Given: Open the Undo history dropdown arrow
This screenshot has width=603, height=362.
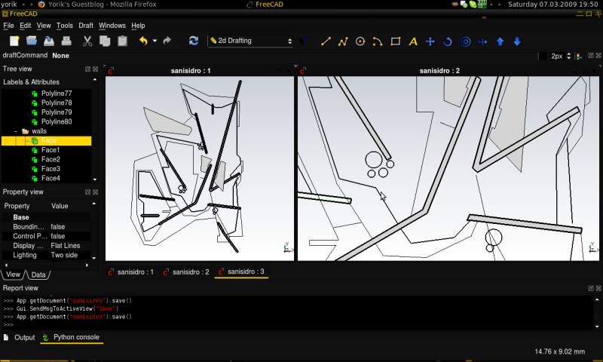Looking at the screenshot, I should coord(155,41).
